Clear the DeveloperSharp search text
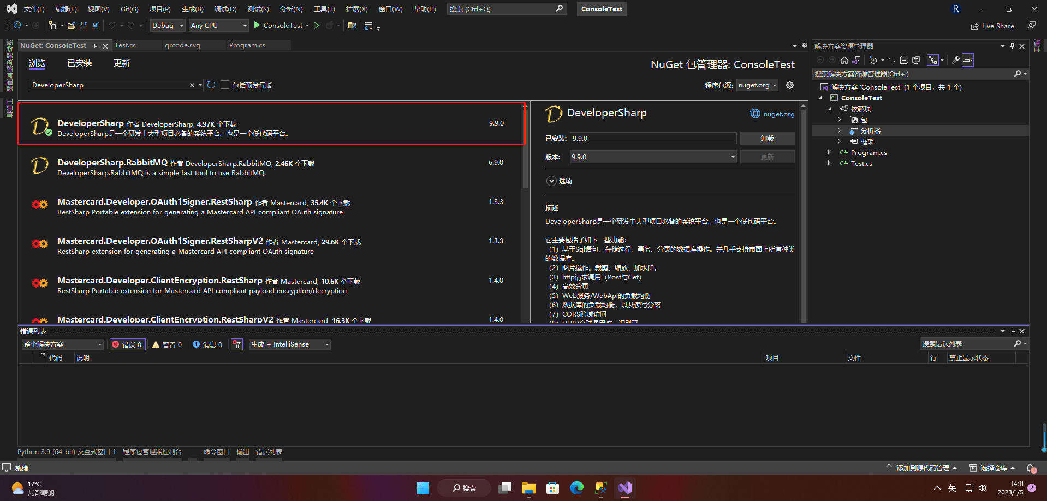Viewport: 1047px width, 501px height. (192, 85)
